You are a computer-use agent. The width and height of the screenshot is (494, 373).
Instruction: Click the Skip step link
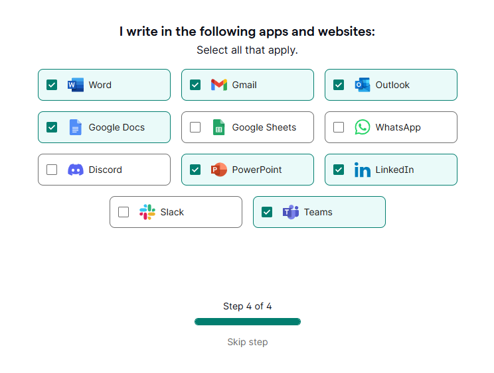pyautogui.click(x=248, y=343)
